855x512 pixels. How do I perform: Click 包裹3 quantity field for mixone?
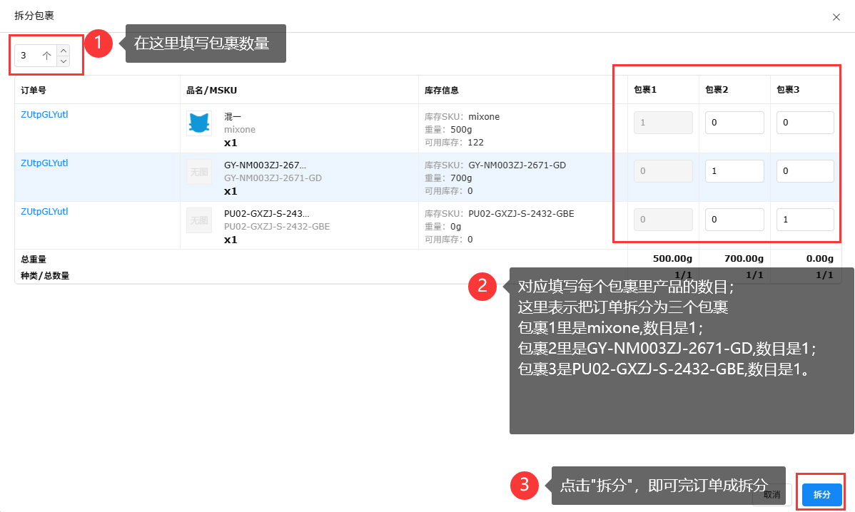(805, 123)
